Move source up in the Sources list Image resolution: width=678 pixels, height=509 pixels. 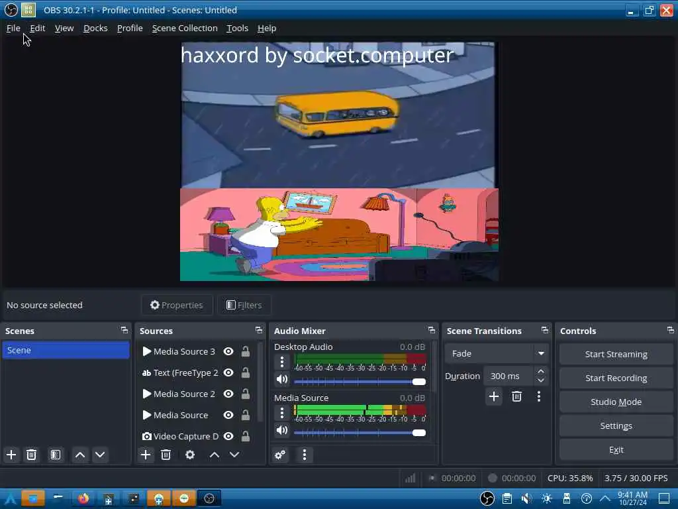pyautogui.click(x=215, y=455)
